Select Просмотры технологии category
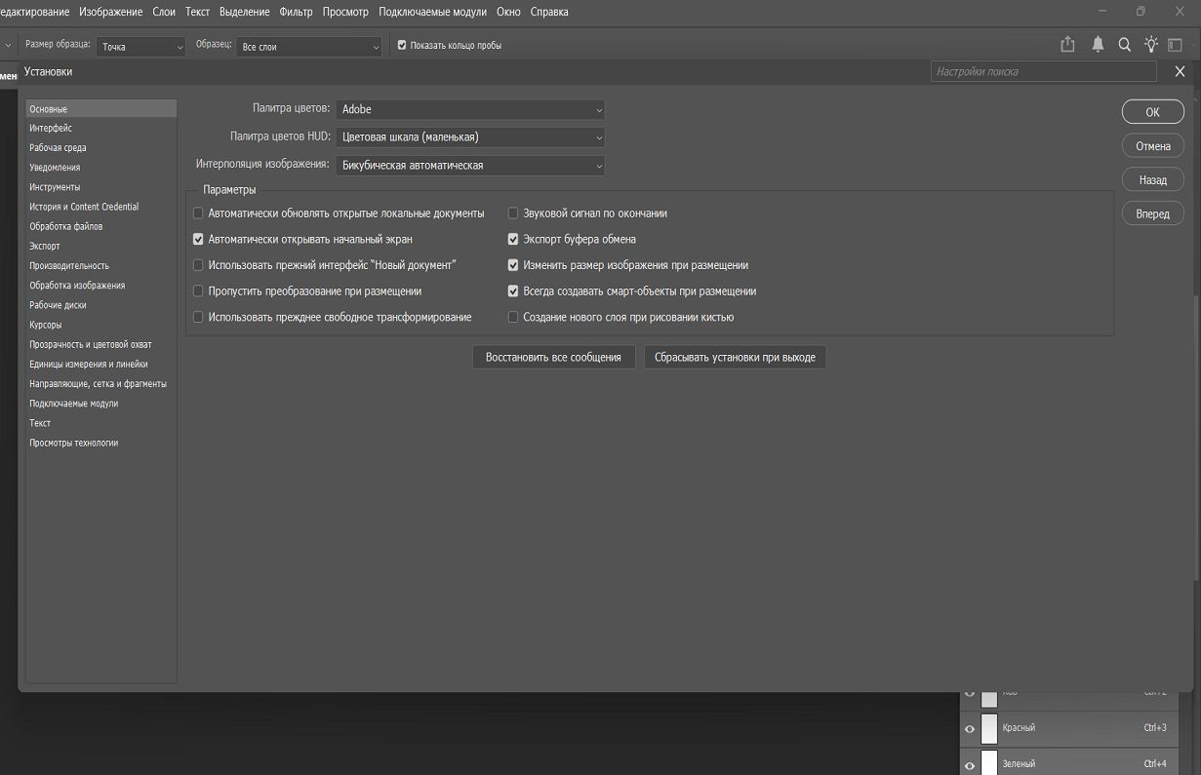1201x775 pixels. (74, 443)
